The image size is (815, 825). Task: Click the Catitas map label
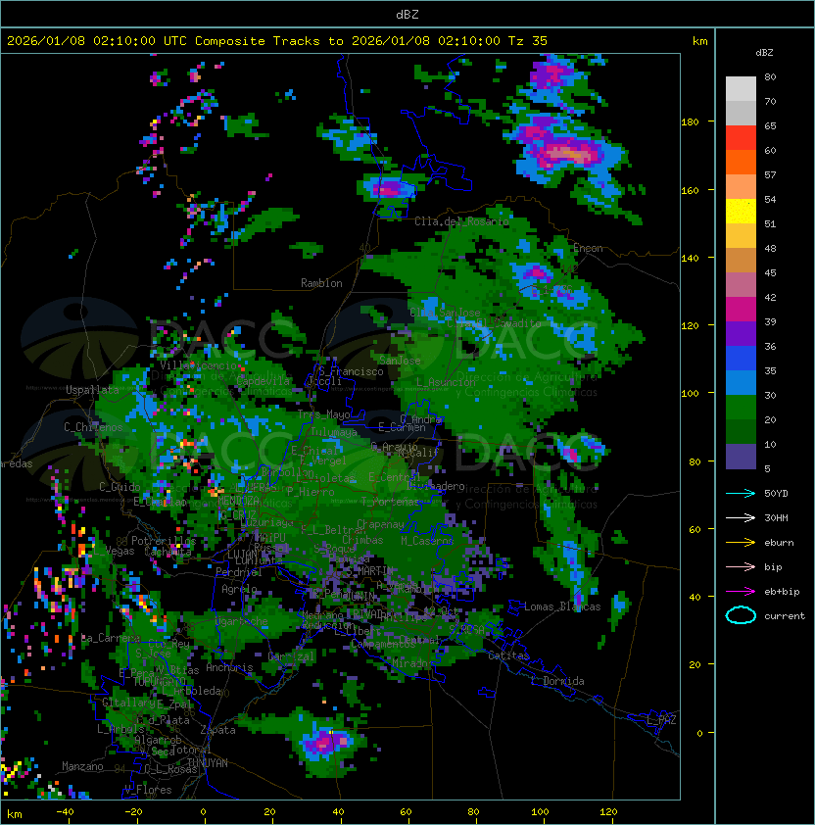click(508, 655)
